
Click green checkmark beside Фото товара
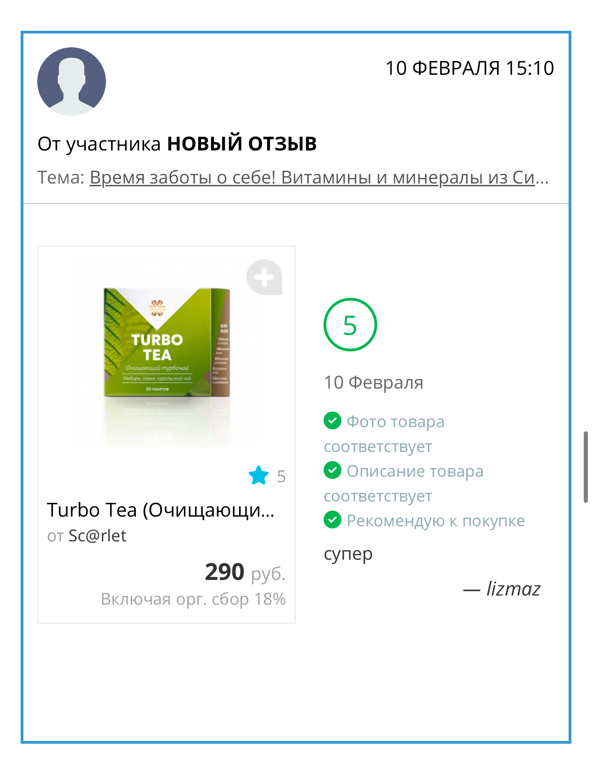click(332, 420)
